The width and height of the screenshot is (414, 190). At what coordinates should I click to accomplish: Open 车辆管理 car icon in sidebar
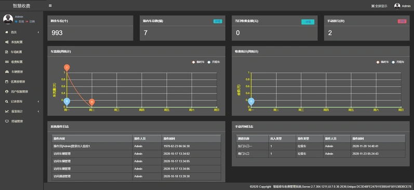pos(7,72)
